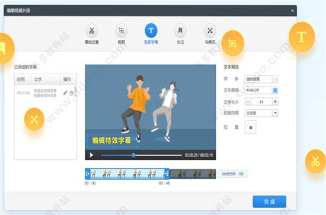Screen dimensions: 326x215
Task: Click the 位置 position selector box
Action: coord(251,127)
